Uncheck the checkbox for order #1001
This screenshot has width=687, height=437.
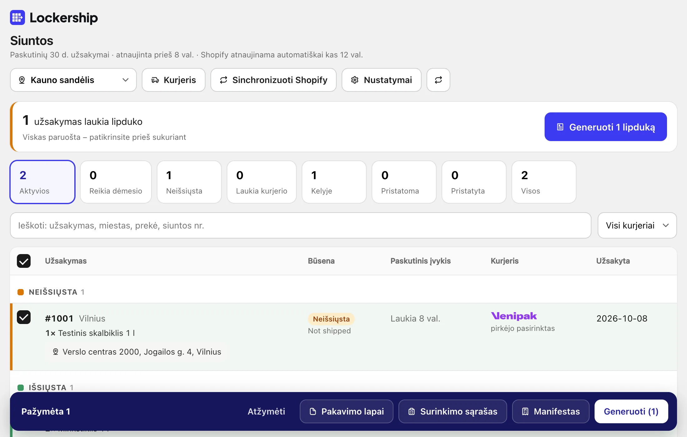pyautogui.click(x=24, y=317)
